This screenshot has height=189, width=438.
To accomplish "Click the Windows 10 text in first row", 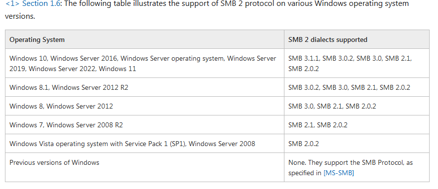I will (x=28, y=58).
